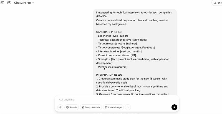Stop generating with the black stop button
The image size is (222, 114).
[174, 107]
